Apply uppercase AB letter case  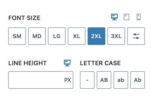click(x=104, y=80)
